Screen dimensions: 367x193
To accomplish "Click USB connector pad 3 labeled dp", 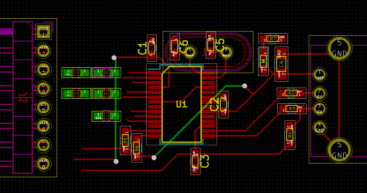I will point(320,109).
